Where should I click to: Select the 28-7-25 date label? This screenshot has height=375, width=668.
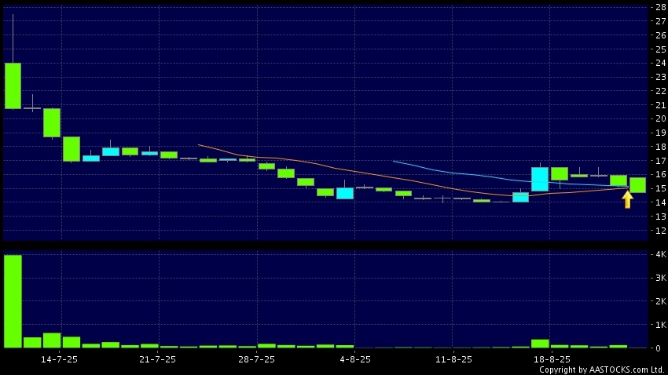(x=256, y=359)
